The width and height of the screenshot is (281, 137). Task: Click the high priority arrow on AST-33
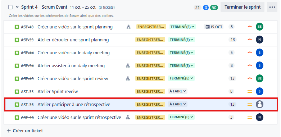(x=250, y=40)
